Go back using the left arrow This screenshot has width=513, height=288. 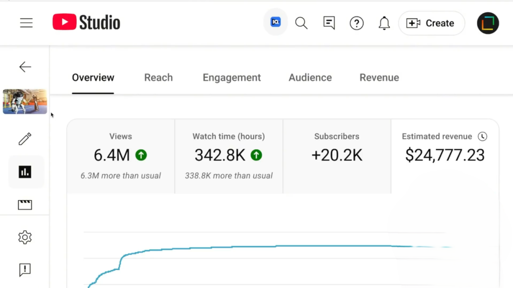click(x=25, y=67)
